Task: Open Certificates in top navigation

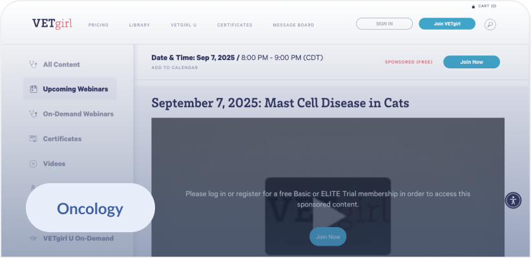Action: click(234, 25)
